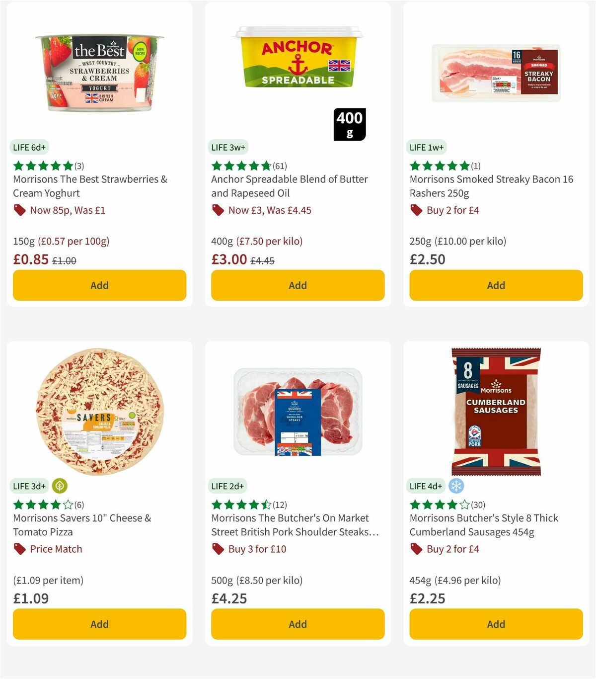Click the star rating on the streaky bacon

(439, 166)
